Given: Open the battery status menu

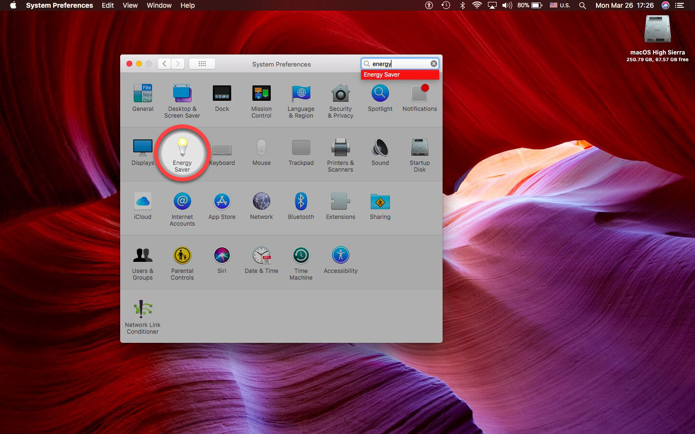Looking at the screenshot, I should click(x=530, y=5).
